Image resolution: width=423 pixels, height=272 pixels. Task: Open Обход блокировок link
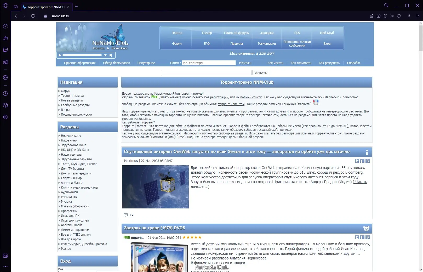116,63
